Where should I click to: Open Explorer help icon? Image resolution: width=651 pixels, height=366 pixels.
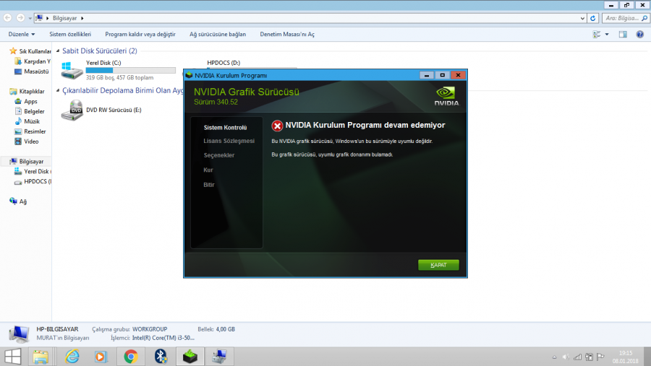click(x=640, y=35)
